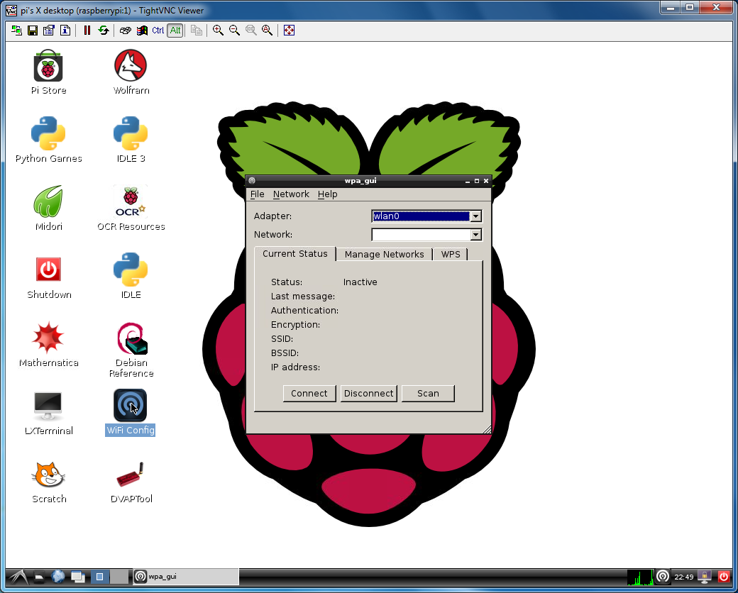The width and height of the screenshot is (738, 593).
Task: Show connection info from the toolbar
Action: click(65, 31)
